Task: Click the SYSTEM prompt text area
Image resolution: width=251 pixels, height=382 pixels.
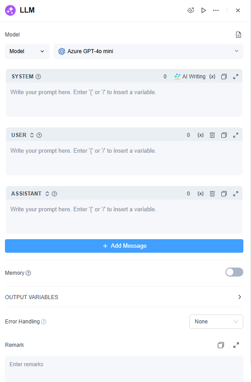Action: [x=124, y=100]
